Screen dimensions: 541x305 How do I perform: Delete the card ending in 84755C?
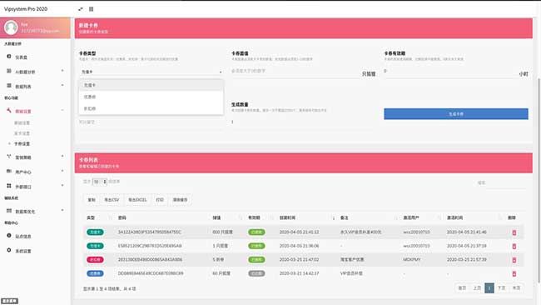(514, 232)
